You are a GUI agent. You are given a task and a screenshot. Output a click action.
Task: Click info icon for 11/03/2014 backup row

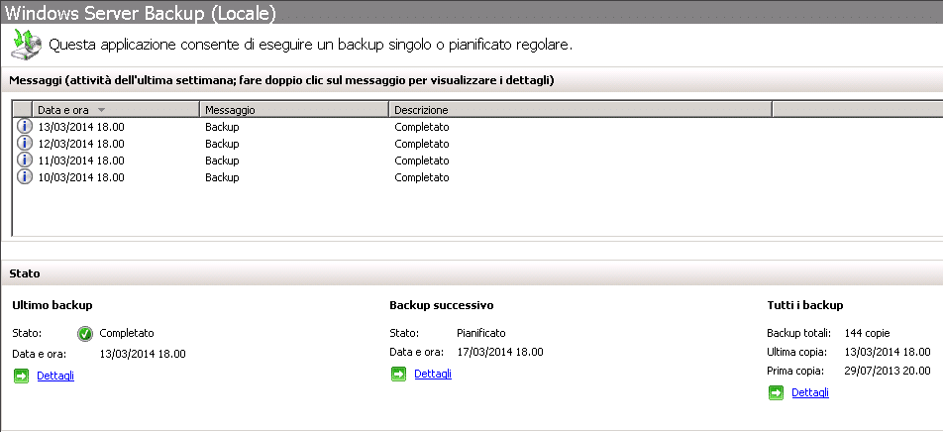coord(24,161)
